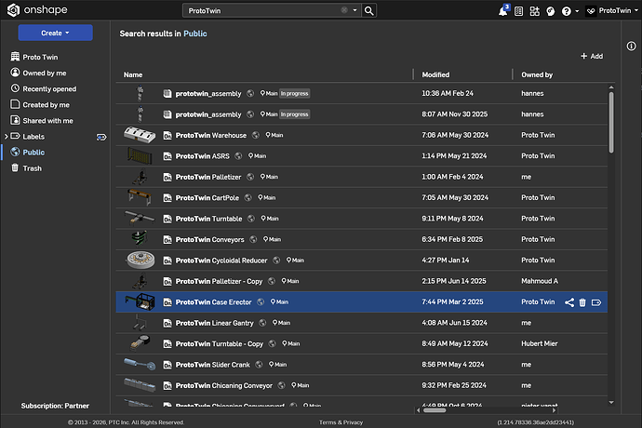Screen dimensions: 642x428
Task: Click ProtoTwin Cycloidal Reducer thumbnail
Action: [x=140, y=260]
